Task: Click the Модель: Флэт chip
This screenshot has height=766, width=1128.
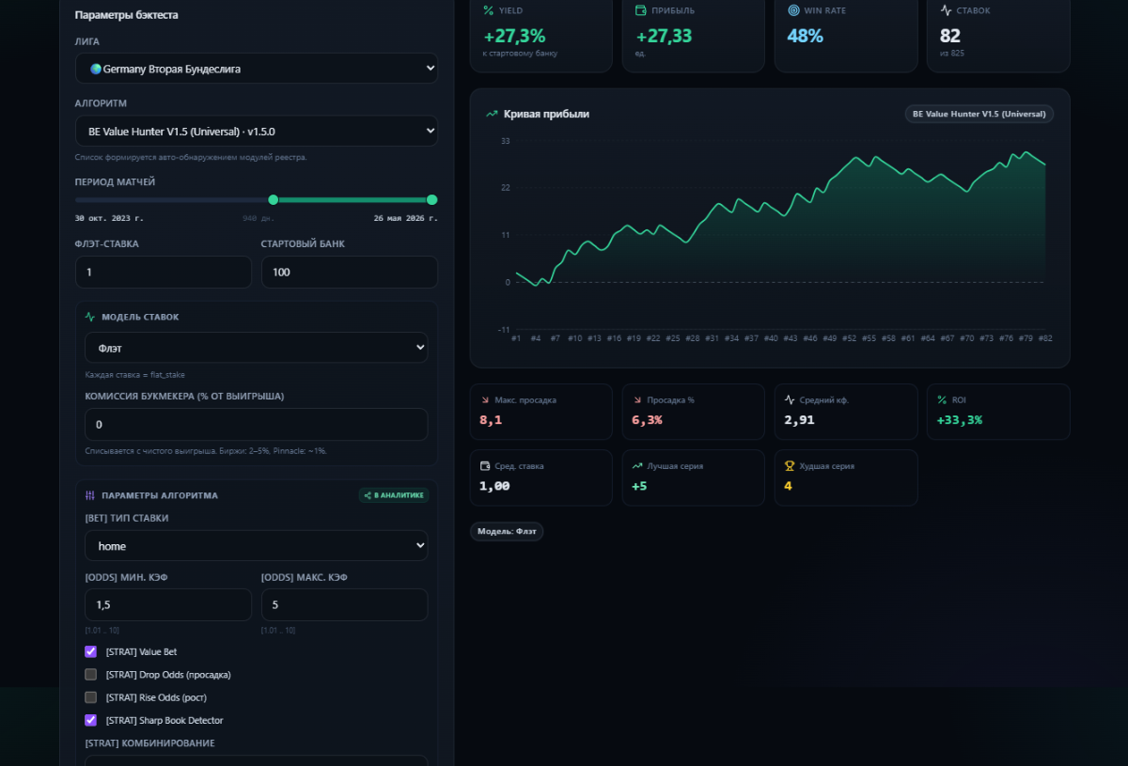Action: coord(507,531)
